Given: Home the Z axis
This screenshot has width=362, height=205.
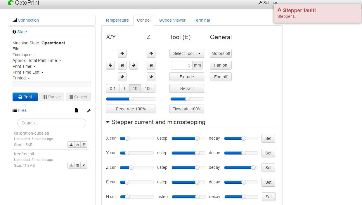Looking at the screenshot, I should coord(151,65).
